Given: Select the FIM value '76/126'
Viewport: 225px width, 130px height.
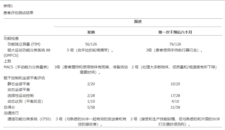Looking at the screenshot, I should click(x=175, y=44).
